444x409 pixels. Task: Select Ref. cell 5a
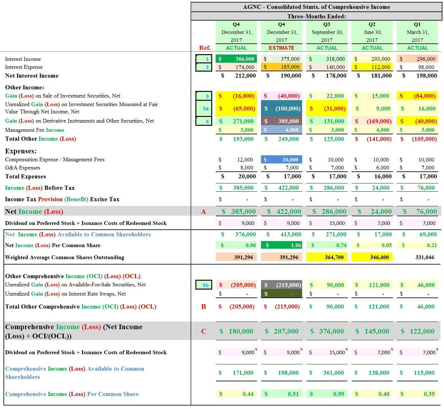click(x=204, y=108)
